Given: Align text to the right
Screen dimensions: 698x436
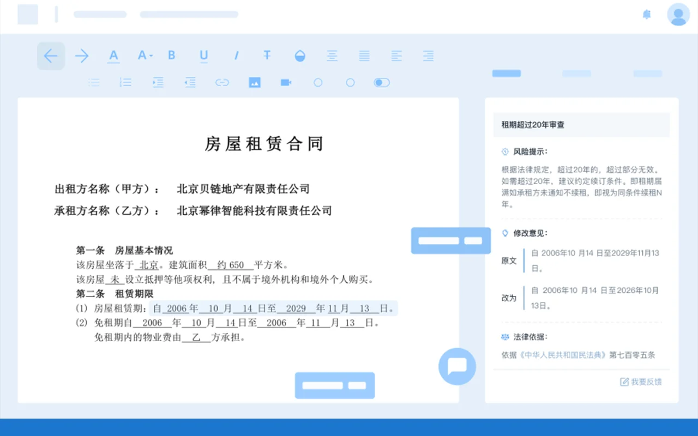Looking at the screenshot, I should coord(429,56).
